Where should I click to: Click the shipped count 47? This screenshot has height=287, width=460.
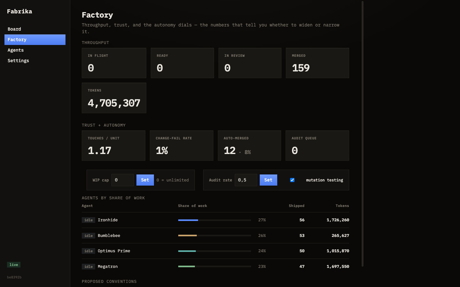302,267
